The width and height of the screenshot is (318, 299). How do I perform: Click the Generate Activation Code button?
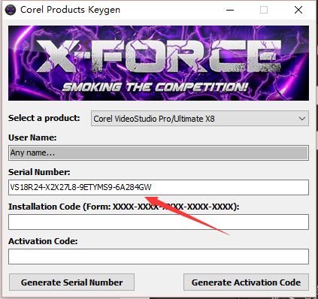[x=246, y=282]
